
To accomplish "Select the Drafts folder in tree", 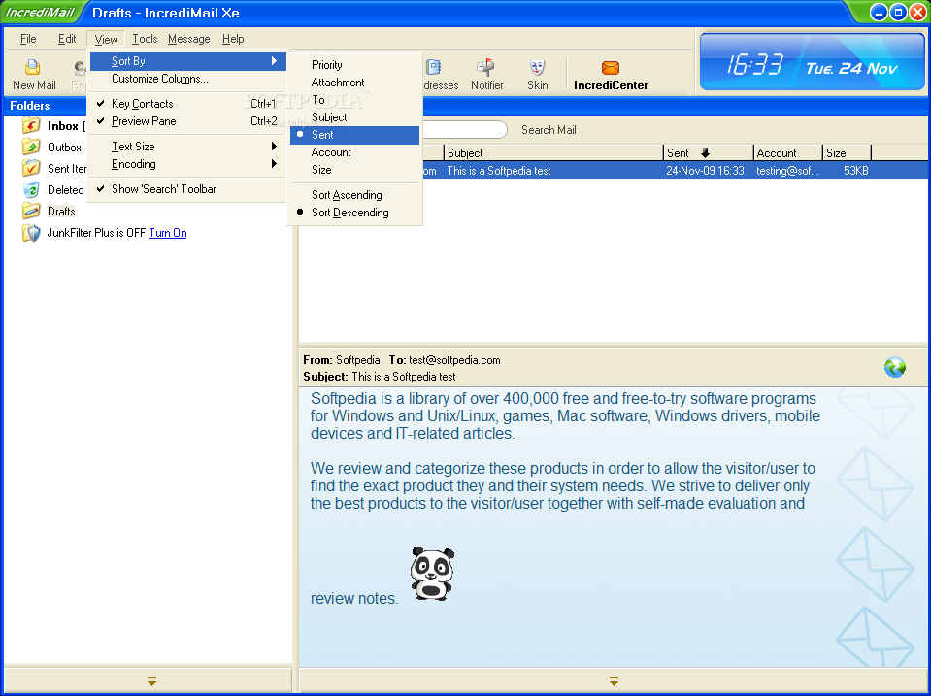I will click(61, 212).
